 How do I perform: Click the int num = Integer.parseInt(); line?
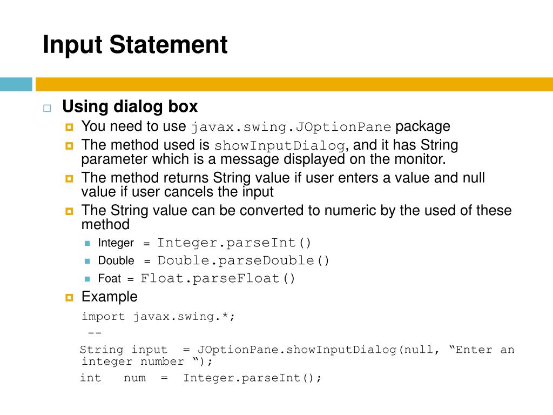point(201,378)
